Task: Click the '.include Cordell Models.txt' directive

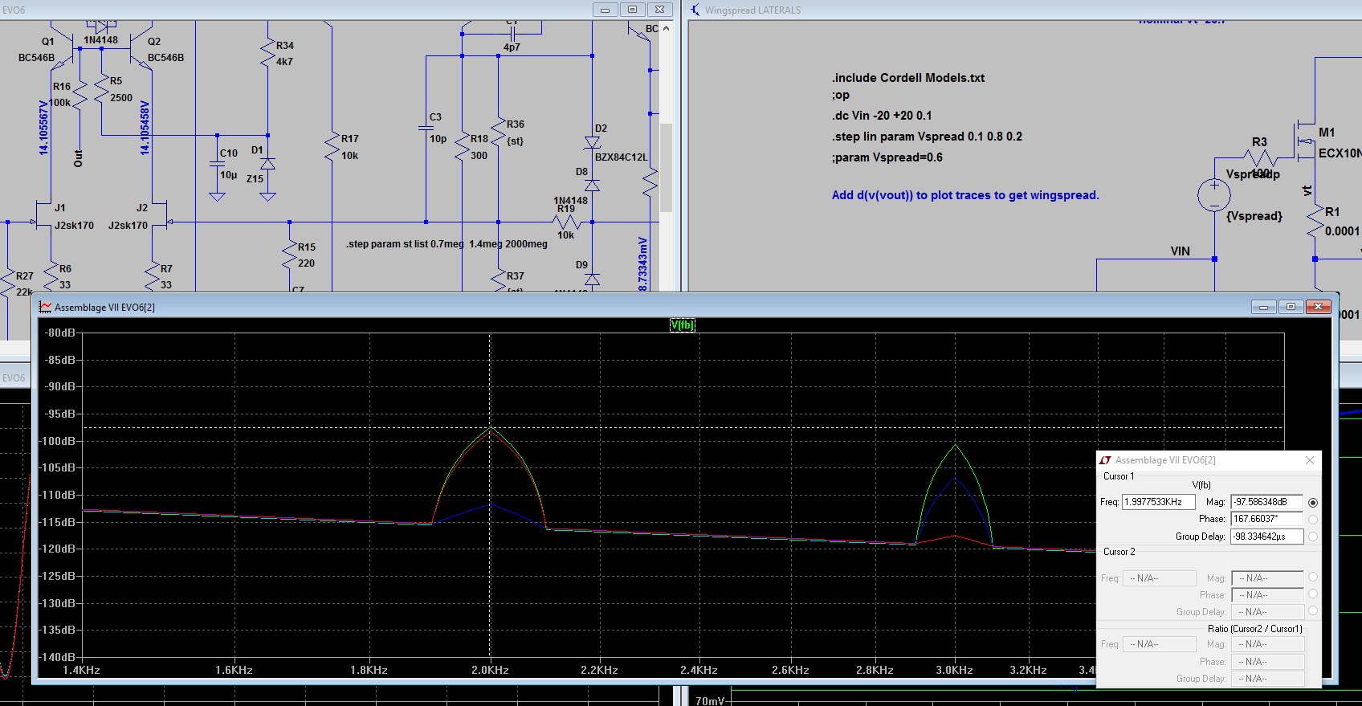Action: pyautogui.click(x=908, y=78)
